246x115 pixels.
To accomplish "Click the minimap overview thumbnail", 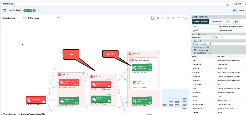I will pyautogui.click(x=175, y=101).
